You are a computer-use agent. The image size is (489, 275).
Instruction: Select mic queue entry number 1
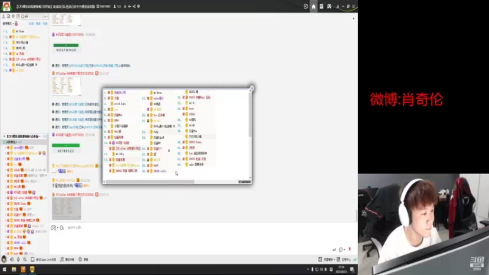(25, 31)
